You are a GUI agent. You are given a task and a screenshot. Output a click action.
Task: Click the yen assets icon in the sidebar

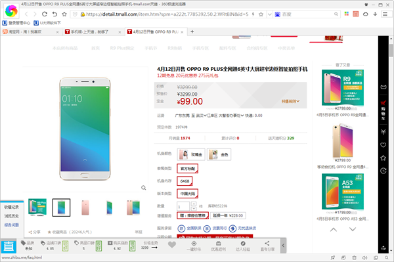(x=383, y=131)
